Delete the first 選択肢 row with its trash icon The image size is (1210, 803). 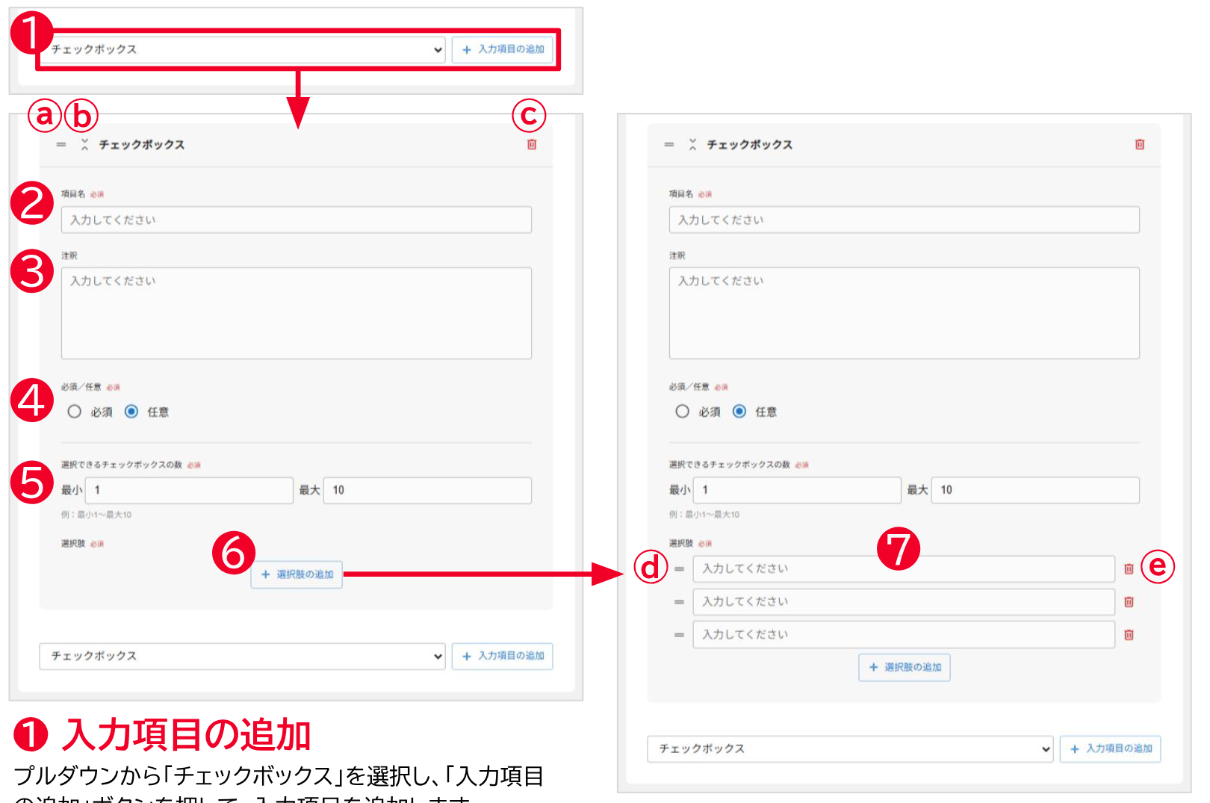(x=1129, y=569)
